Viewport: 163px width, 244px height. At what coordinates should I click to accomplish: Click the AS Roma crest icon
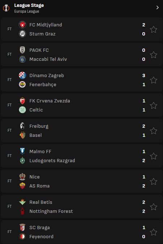[x=22, y=186]
